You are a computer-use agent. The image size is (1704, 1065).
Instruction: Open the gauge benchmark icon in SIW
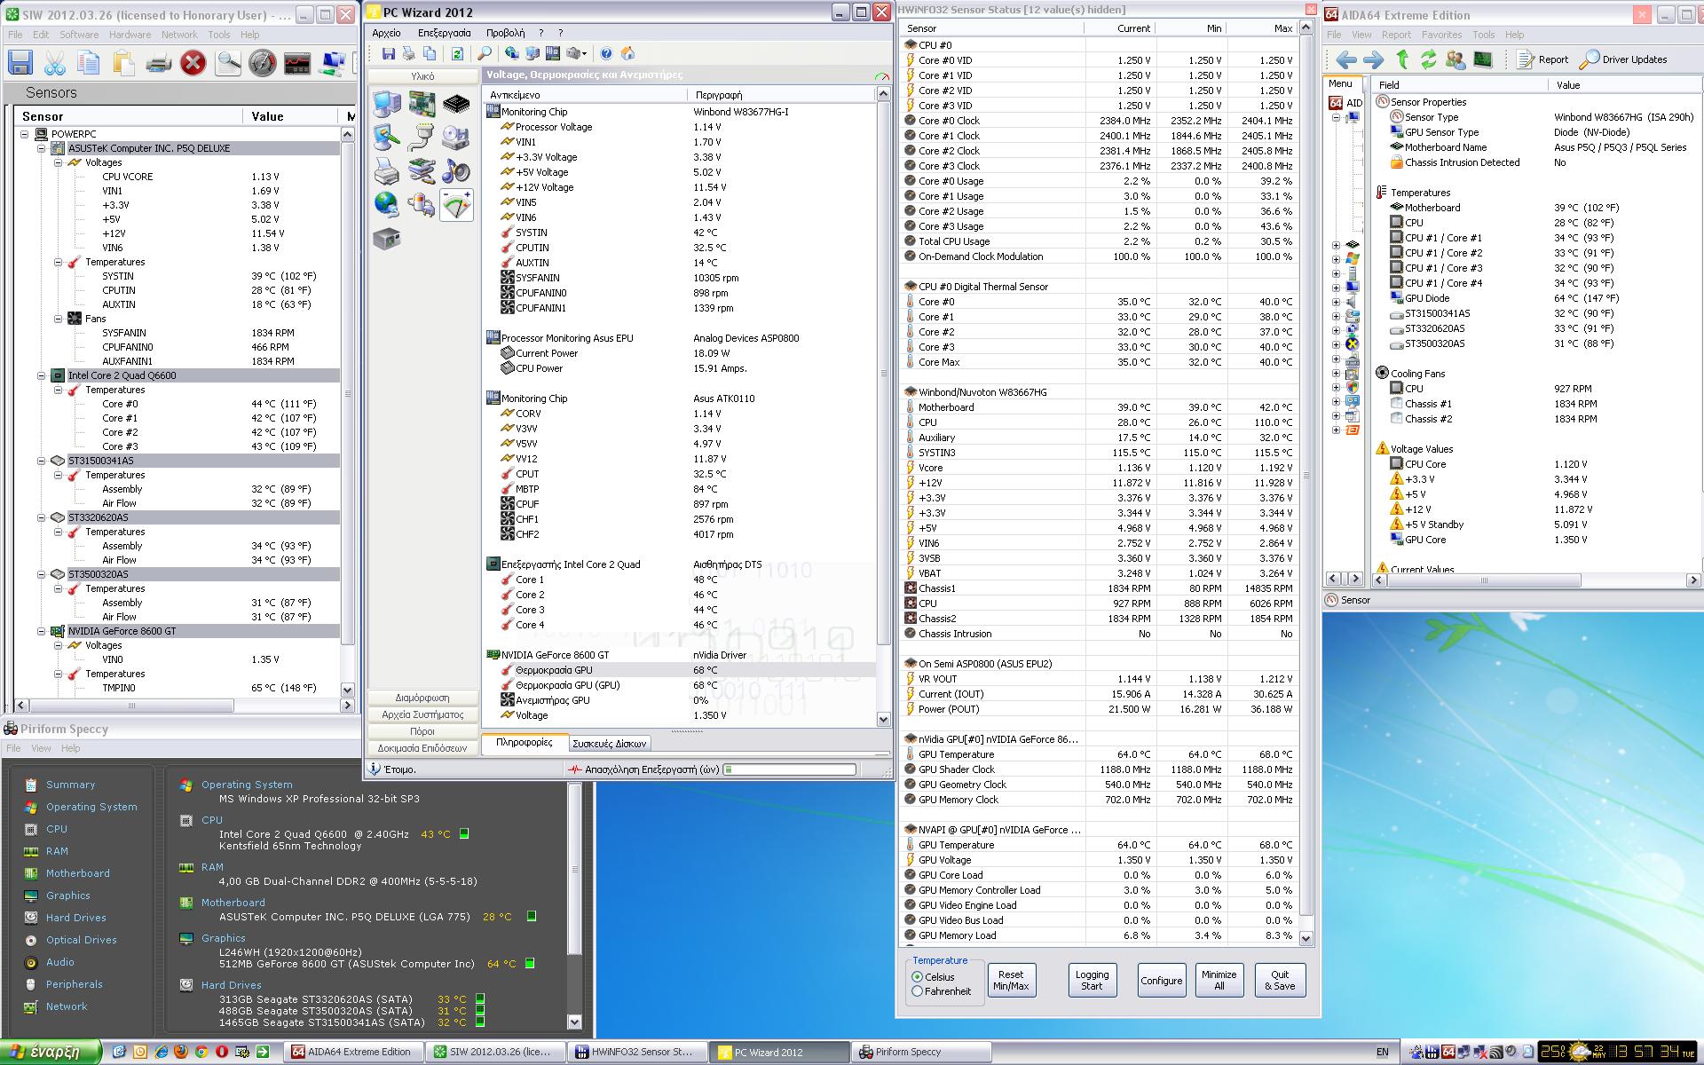click(x=263, y=63)
